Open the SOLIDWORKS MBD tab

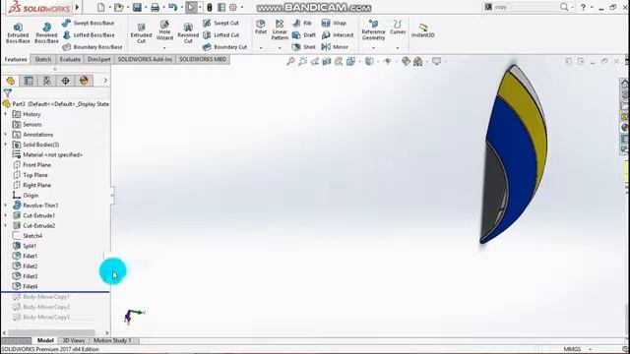pyautogui.click(x=203, y=59)
